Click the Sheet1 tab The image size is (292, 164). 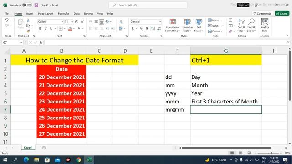[x=28, y=148]
